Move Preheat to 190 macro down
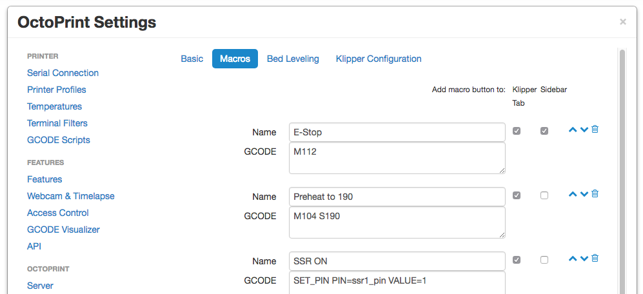 [x=584, y=194]
